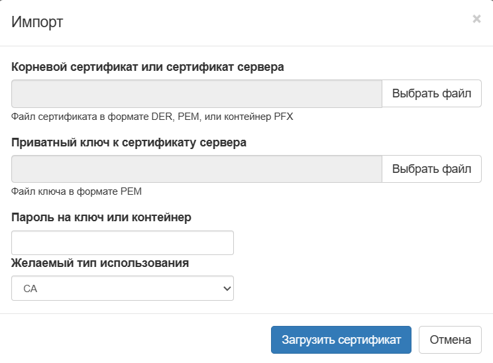Select the Пароль на ключ или контейнер label
Viewport: 493px width, 363px height.
coord(101,217)
